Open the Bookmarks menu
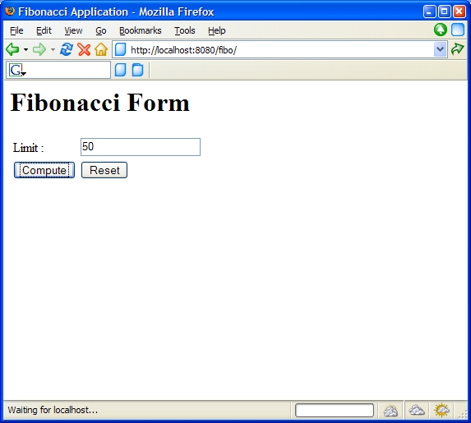471x423 pixels. 141,30
